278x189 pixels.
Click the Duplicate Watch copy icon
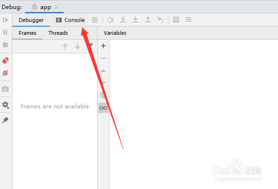[103, 95]
